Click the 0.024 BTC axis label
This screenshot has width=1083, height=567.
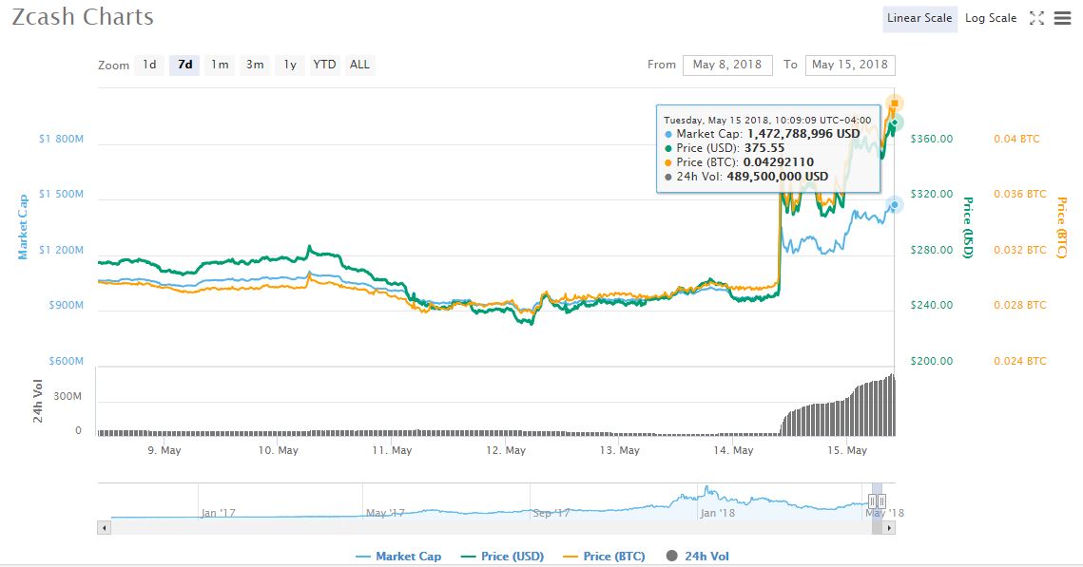[1020, 361]
